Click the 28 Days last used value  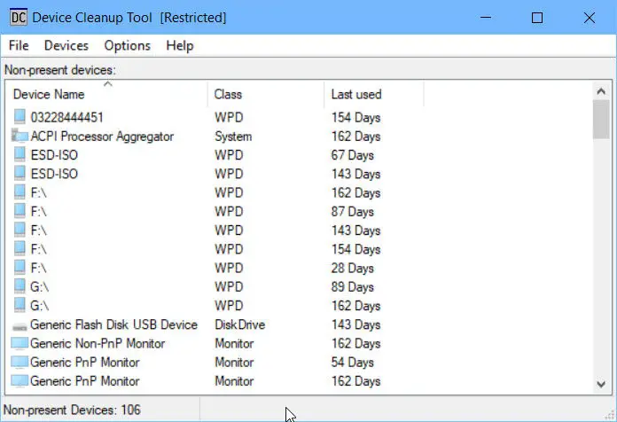pos(352,268)
